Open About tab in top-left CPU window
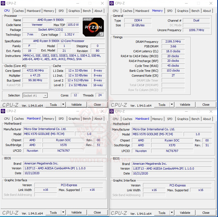218x217 pixels. click(x=98, y=11)
